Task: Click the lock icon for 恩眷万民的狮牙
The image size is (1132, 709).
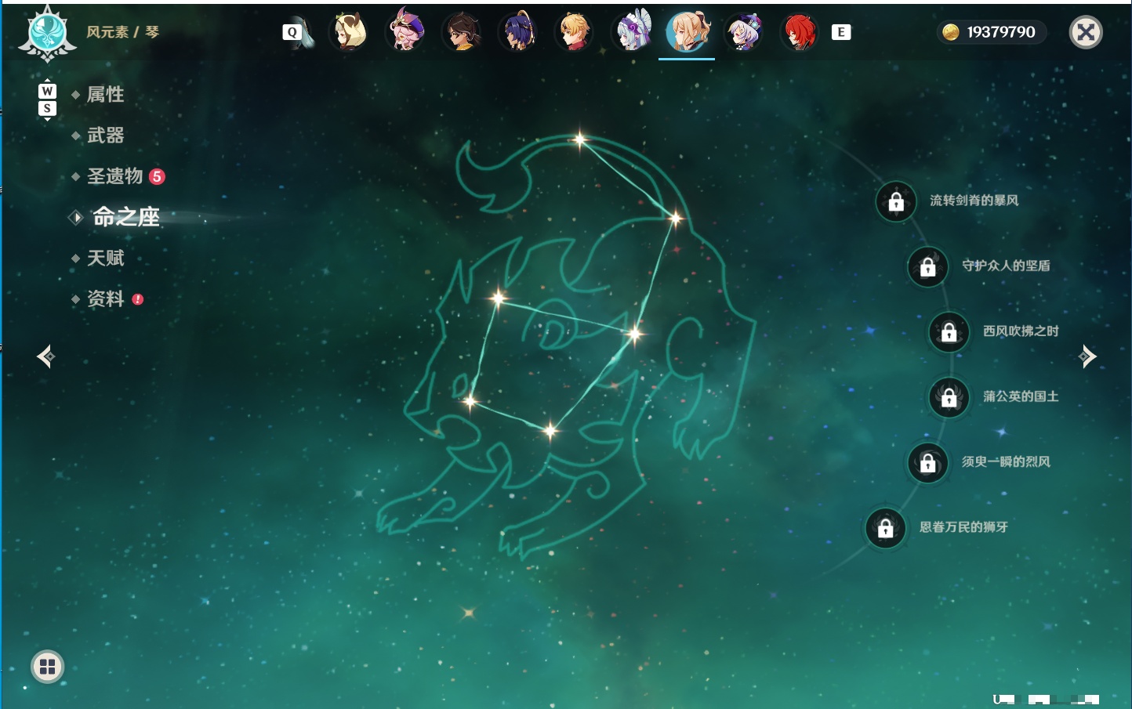Action: [886, 528]
